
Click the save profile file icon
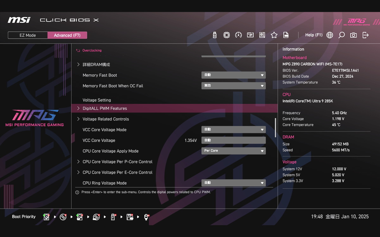click(286, 35)
